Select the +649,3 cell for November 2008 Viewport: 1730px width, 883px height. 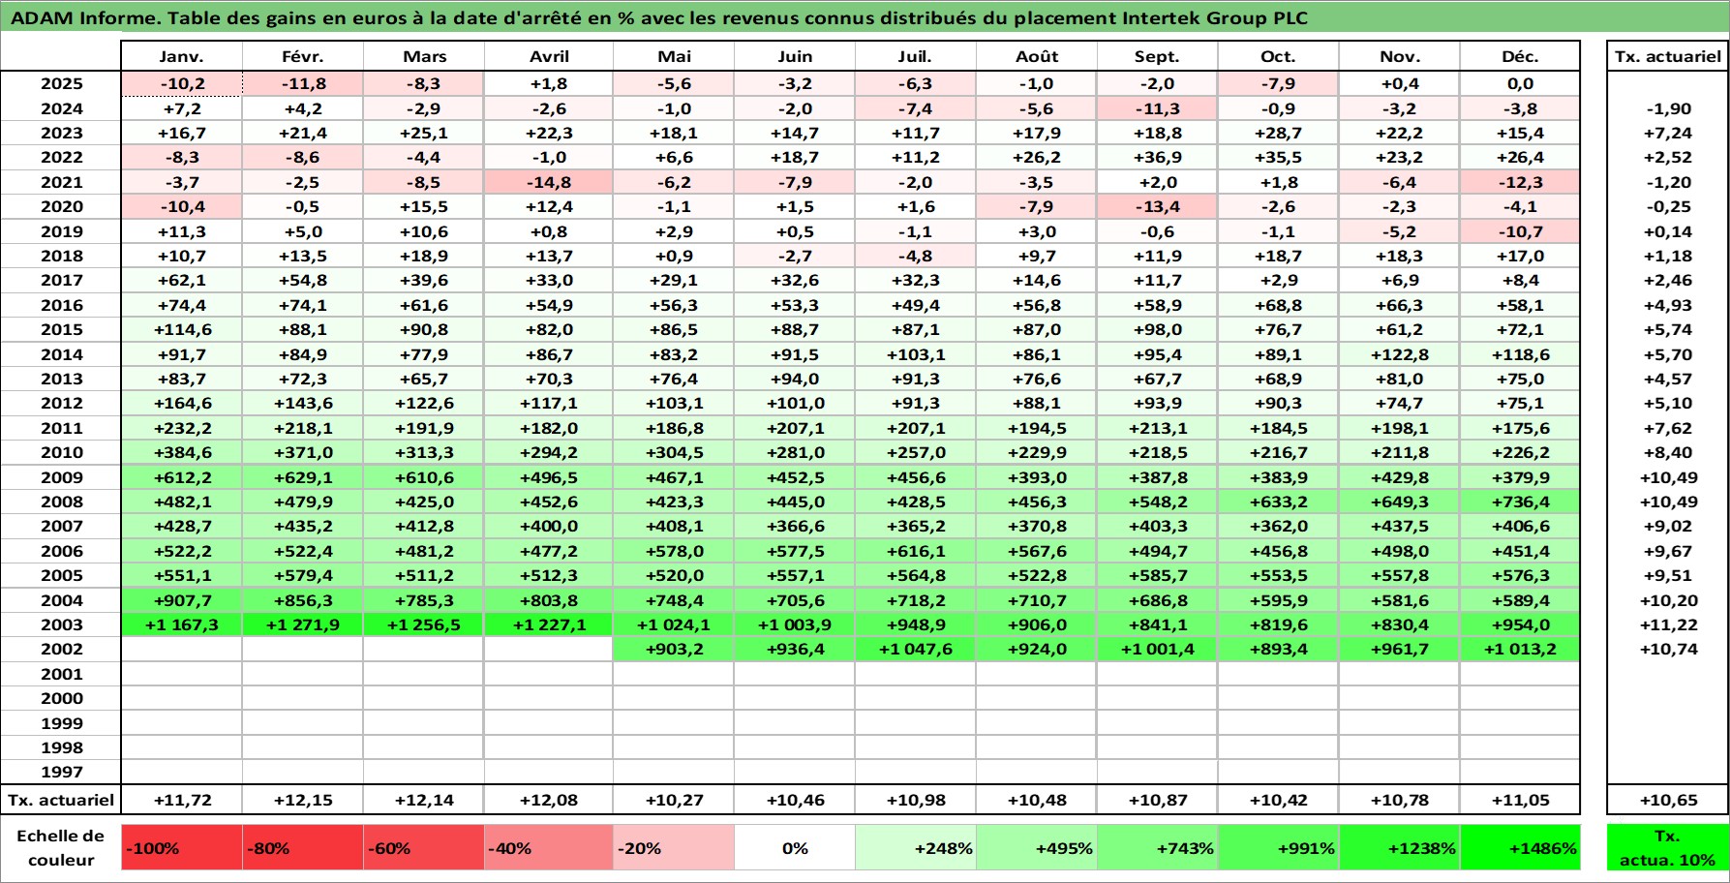tap(1399, 502)
